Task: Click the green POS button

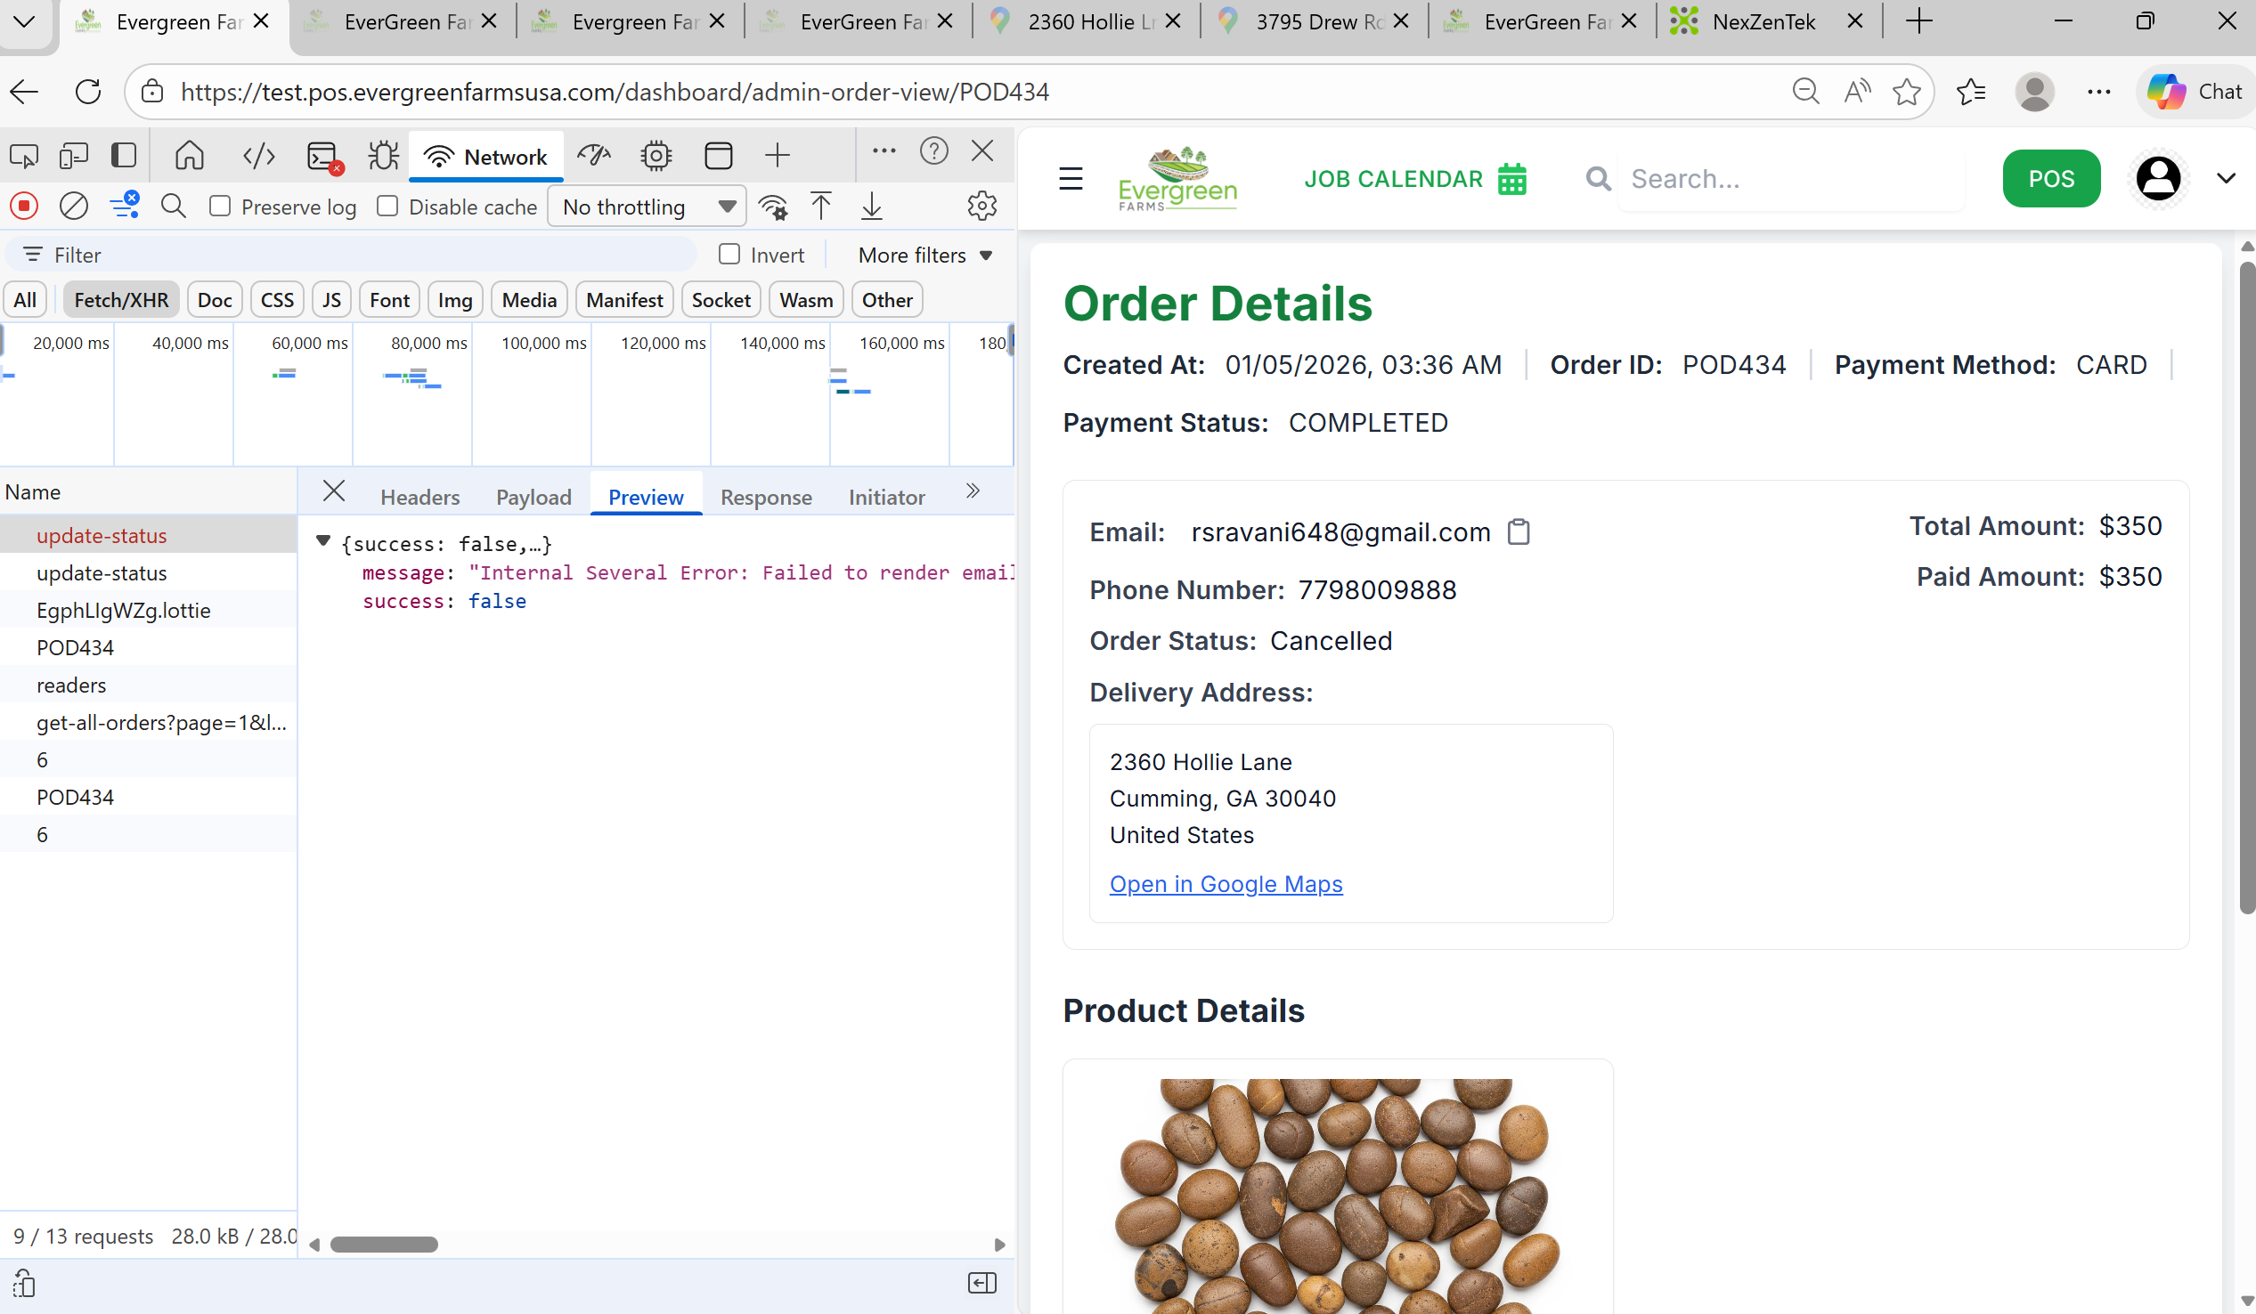Action: click(2050, 179)
